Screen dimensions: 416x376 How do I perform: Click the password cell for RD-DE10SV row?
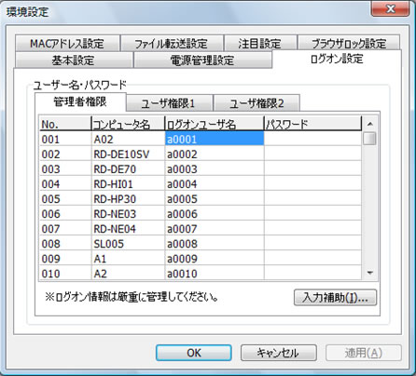(312, 154)
